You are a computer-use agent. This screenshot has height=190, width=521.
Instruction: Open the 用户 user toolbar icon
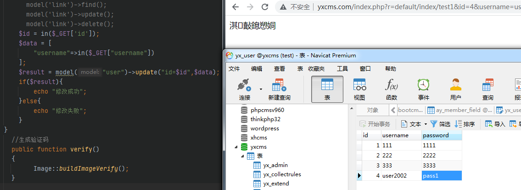click(x=455, y=85)
